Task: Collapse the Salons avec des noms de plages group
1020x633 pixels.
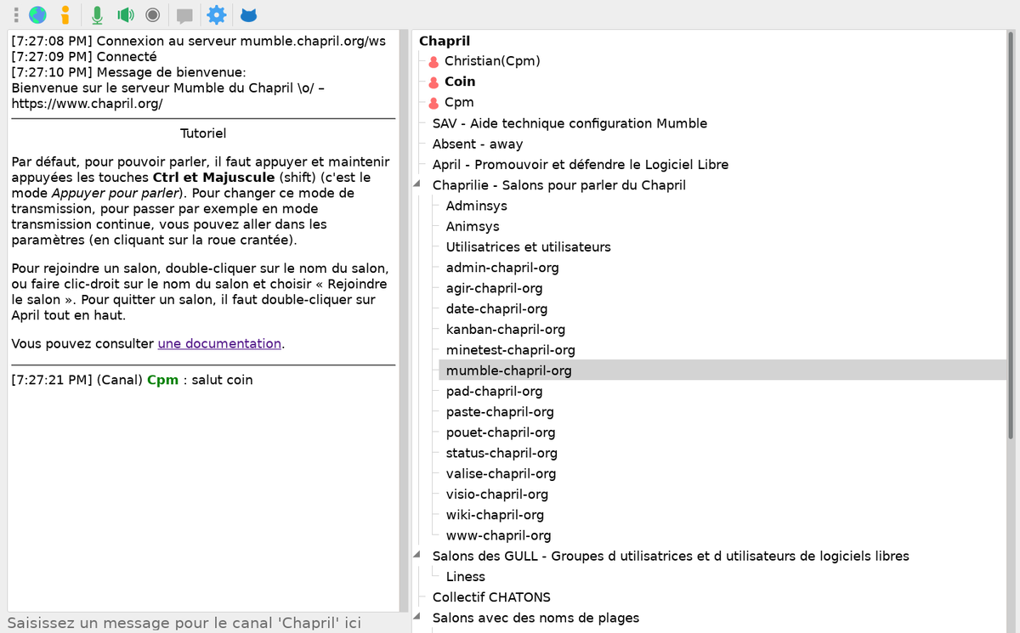Action: (417, 617)
